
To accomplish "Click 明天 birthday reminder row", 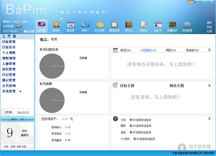I will 136,126.
